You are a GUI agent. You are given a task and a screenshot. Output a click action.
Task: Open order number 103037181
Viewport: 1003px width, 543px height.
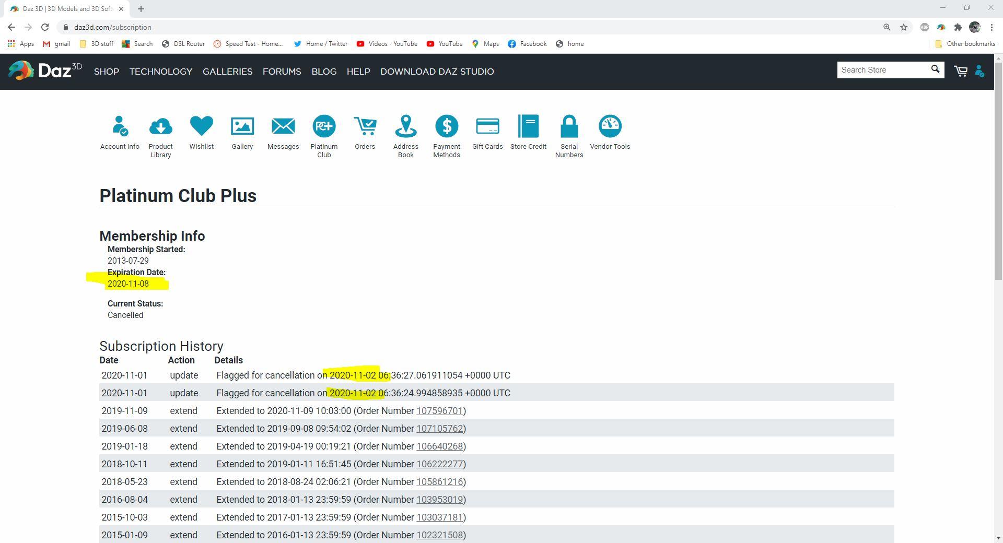point(440,517)
